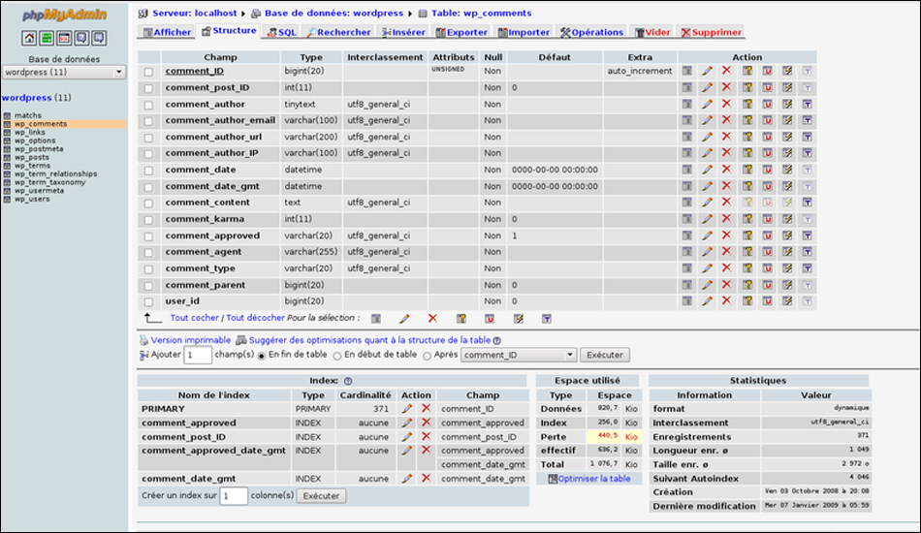
Task: Click 'Suggérer des optimisations' structure link
Action: (x=369, y=340)
